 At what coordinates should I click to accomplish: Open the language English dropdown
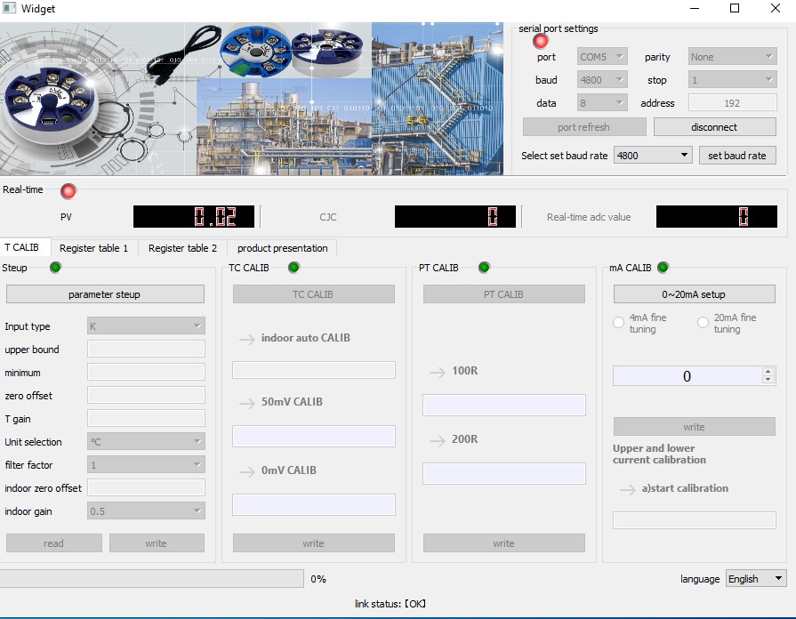[x=756, y=578]
